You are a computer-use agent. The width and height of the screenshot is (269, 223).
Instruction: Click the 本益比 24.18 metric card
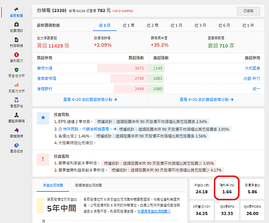(x=202, y=189)
